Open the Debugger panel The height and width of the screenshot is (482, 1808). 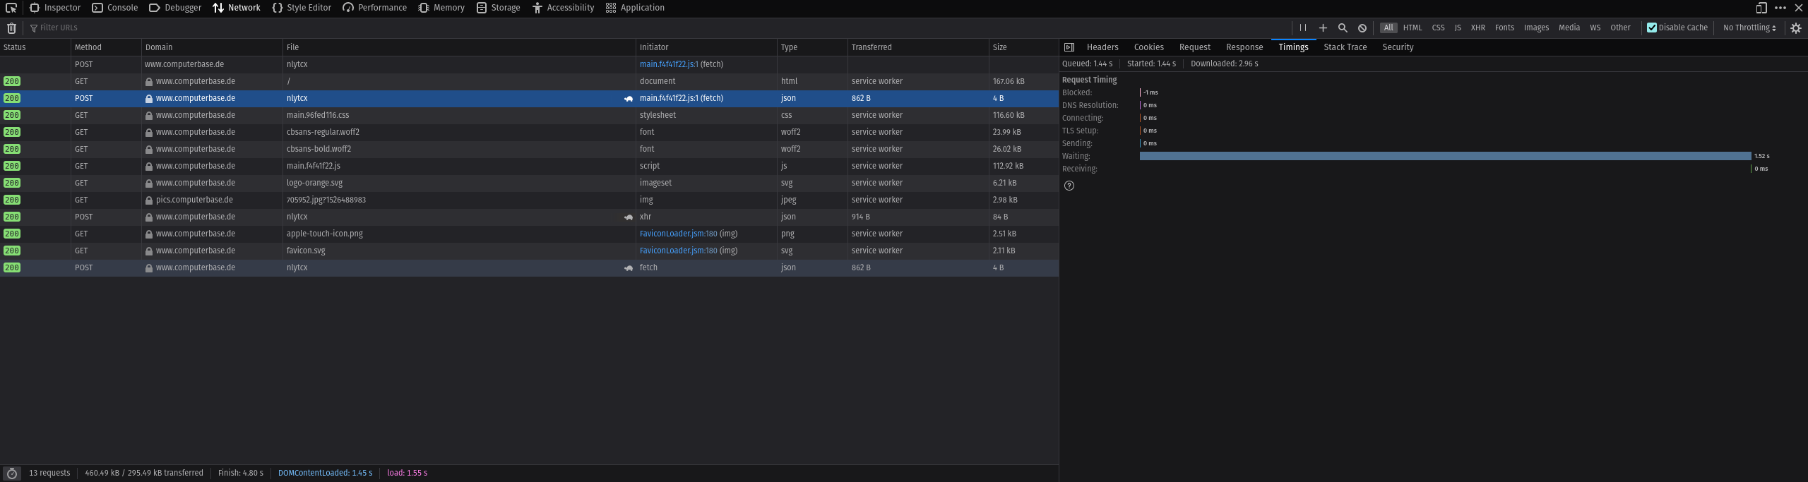175,8
